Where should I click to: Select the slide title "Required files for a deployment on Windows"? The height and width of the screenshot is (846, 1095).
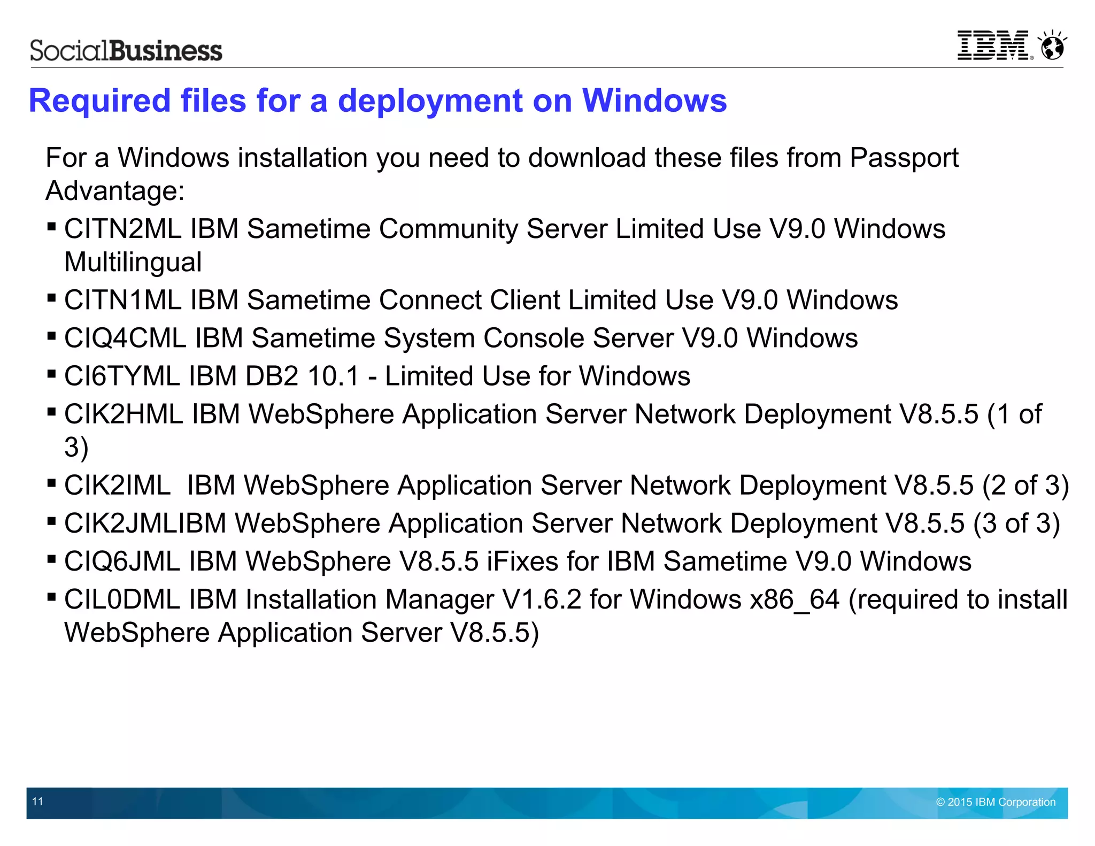click(378, 101)
